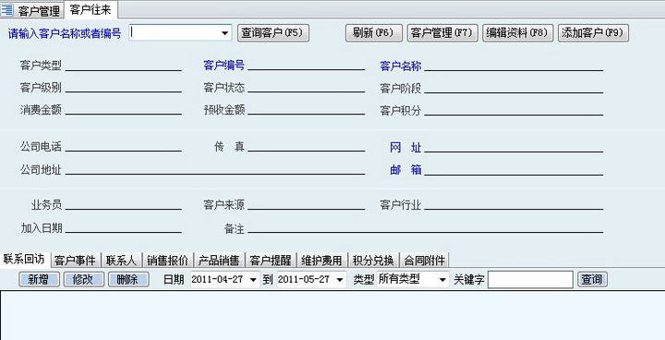Select the 联系回访 sub-tab
The height and width of the screenshot is (340, 665).
tap(24, 259)
